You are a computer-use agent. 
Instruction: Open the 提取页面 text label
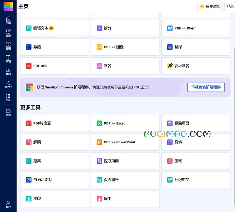111,161
